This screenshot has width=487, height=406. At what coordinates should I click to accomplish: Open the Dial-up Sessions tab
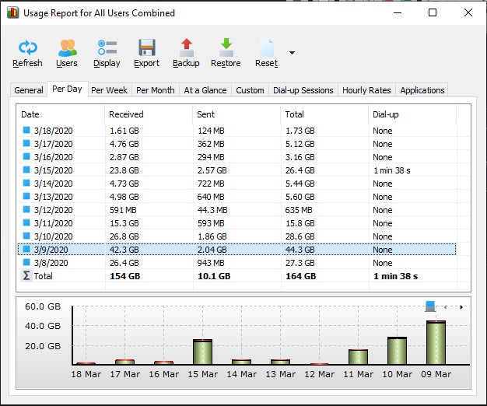[x=303, y=90]
